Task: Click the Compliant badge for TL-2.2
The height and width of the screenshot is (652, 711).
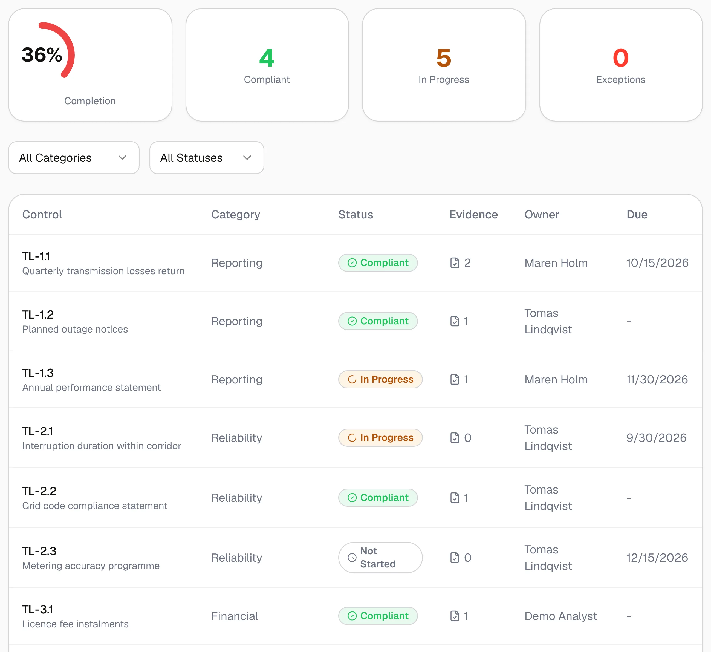Action: coord(378,497)
